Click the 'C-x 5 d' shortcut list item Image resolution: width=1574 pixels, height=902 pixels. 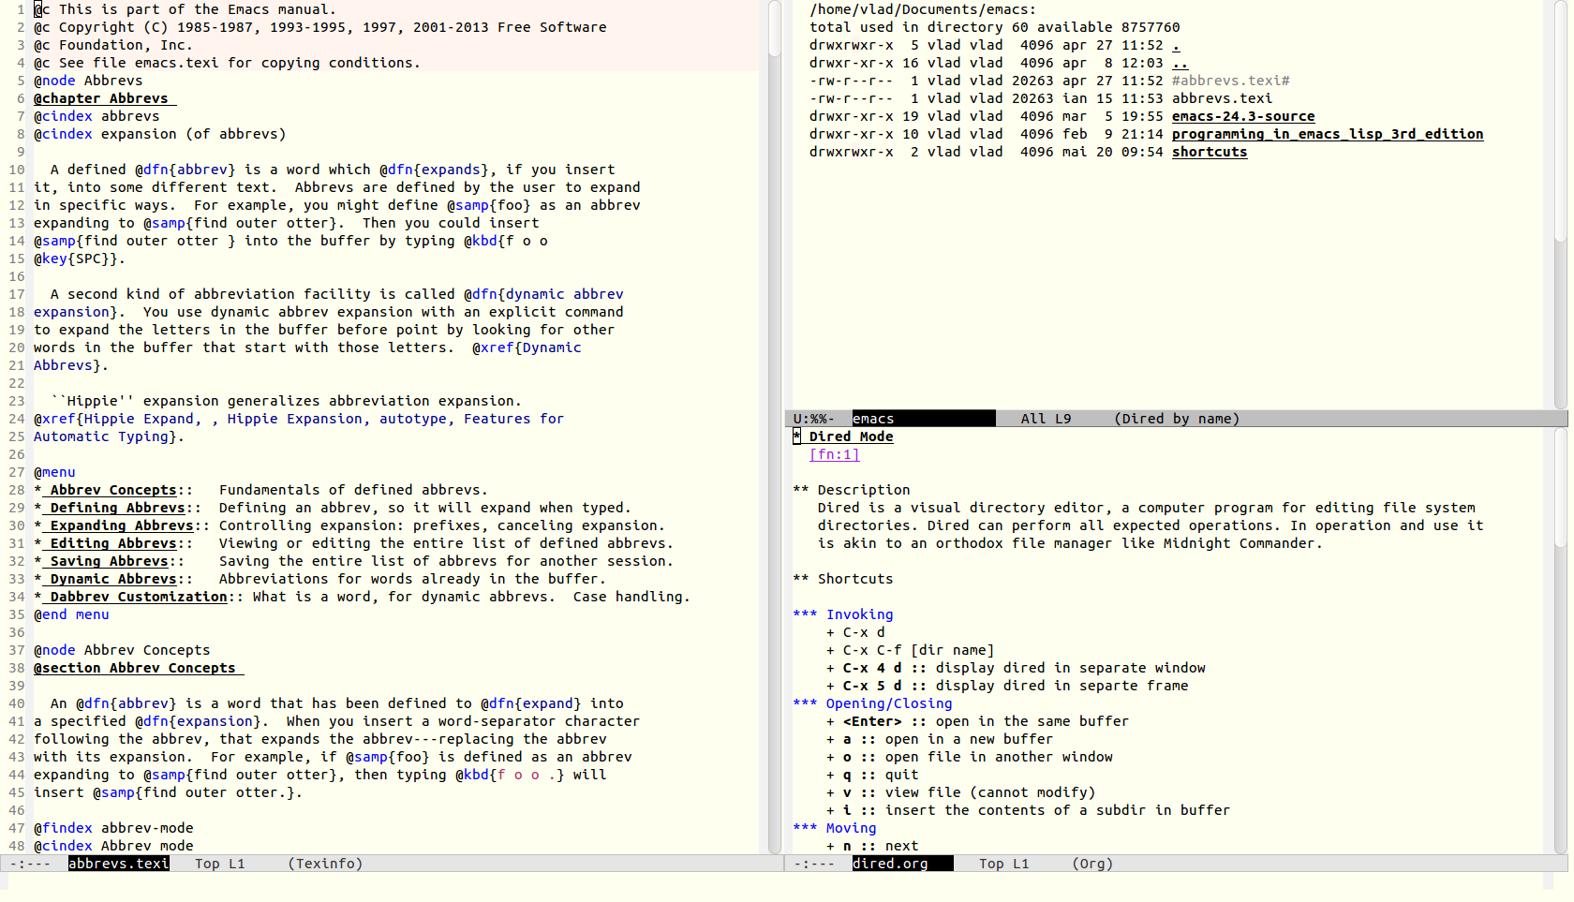[x=1007, y=686]
